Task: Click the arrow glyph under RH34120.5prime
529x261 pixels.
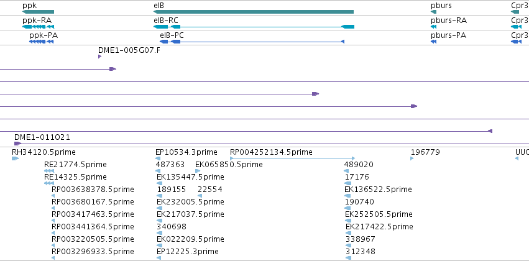Action: pos(15,158)
